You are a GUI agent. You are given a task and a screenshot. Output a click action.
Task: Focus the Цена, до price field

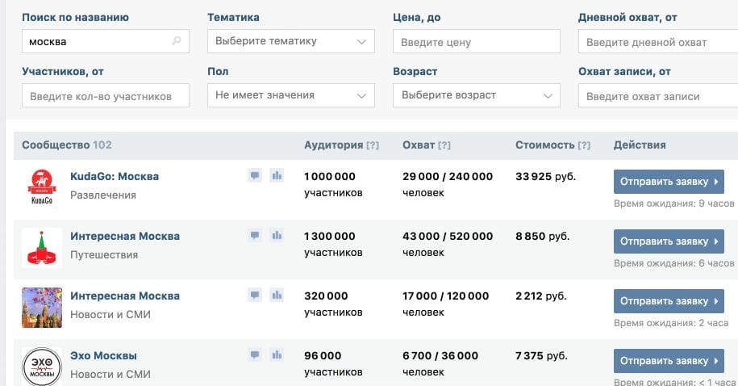pyautogui.click(x=477, y=41)
